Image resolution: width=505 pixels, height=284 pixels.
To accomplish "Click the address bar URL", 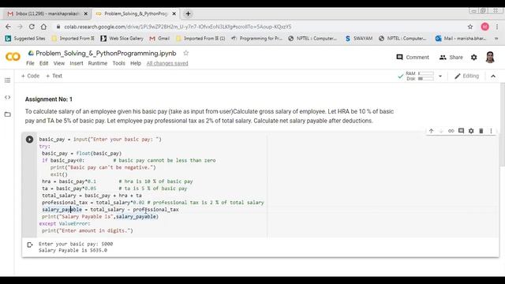I will pyautogui.click(x=178, y=27).
